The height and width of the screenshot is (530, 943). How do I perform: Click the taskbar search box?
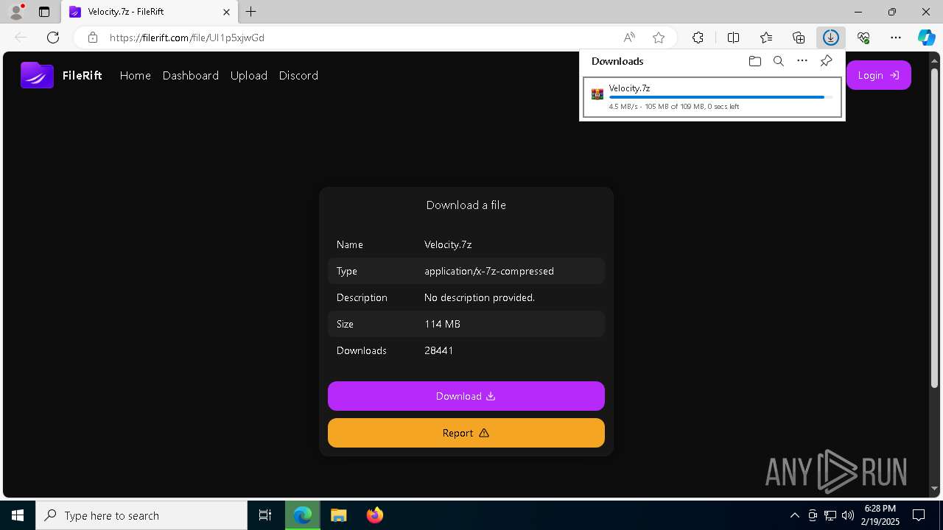click(x=141, y=515)
